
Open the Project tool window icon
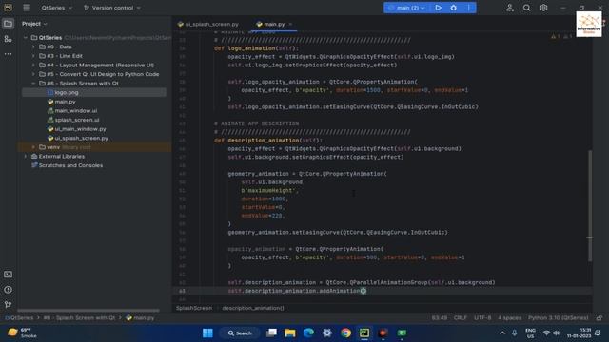(x=8, y=24)
